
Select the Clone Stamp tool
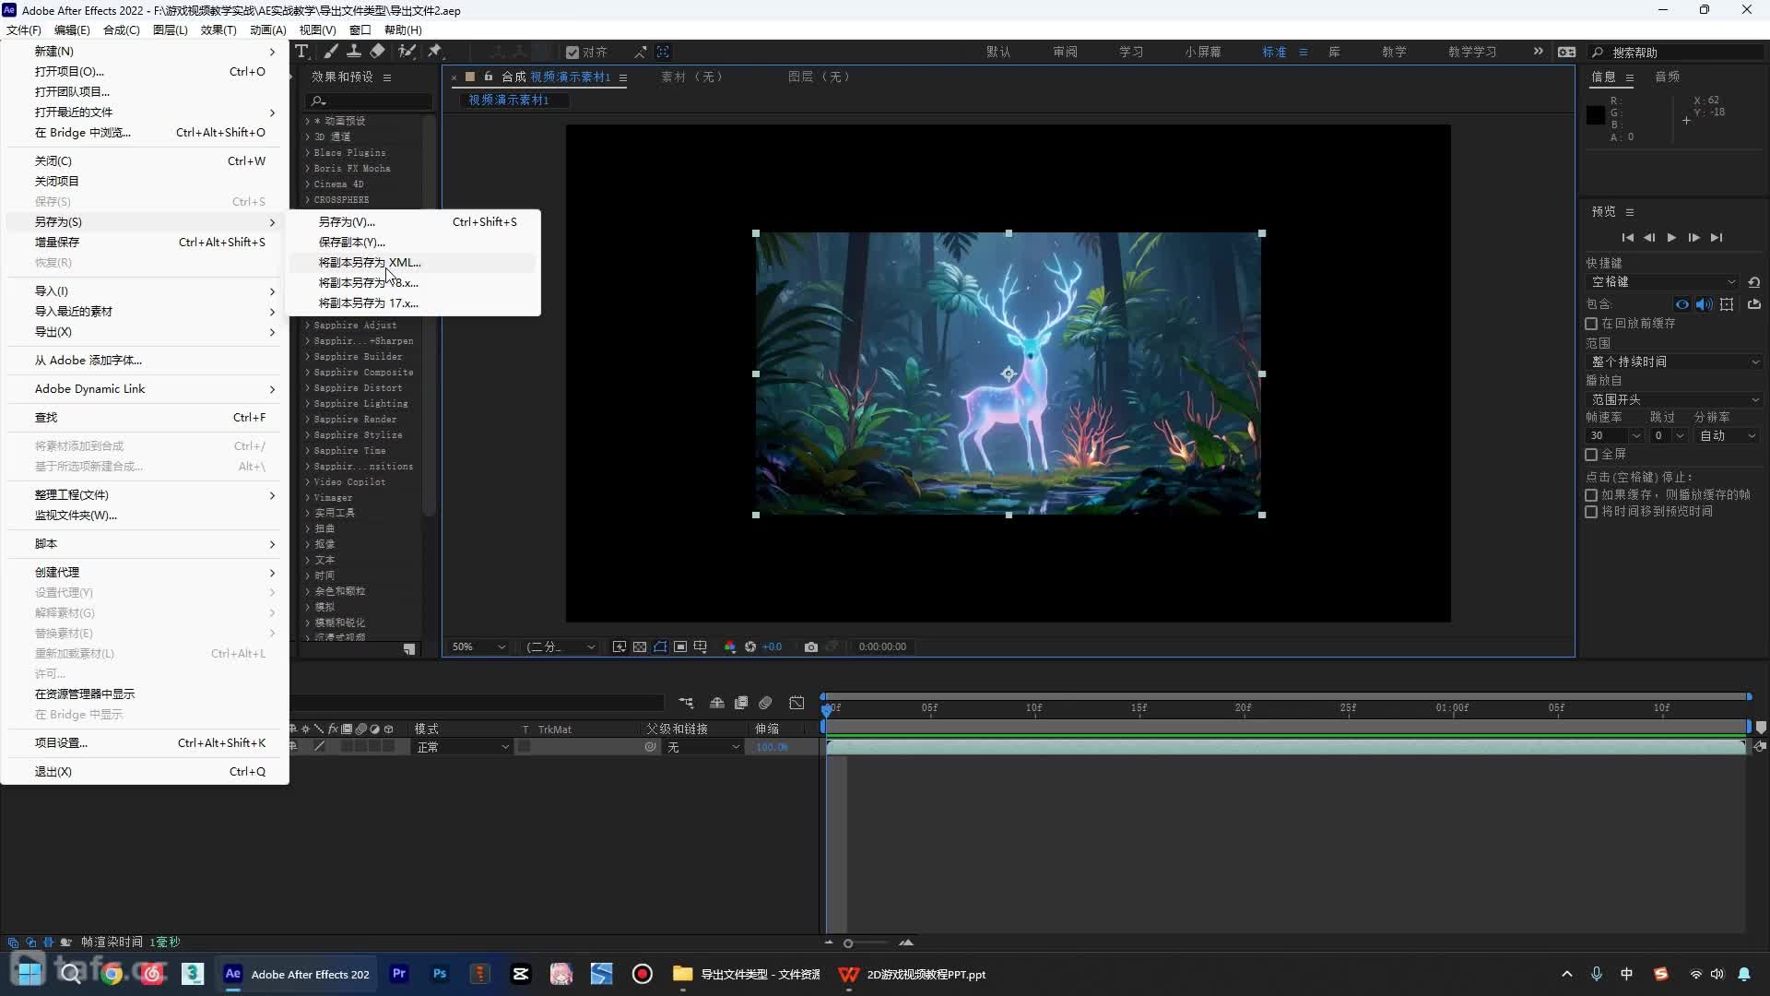tap(353, 52)
